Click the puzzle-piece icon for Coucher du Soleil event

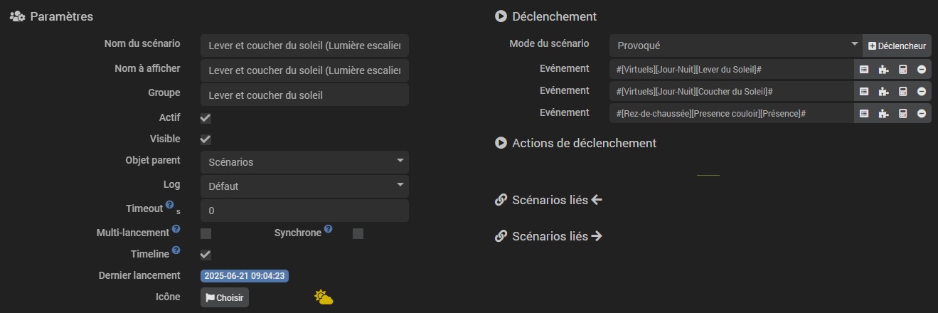(883, 92)
